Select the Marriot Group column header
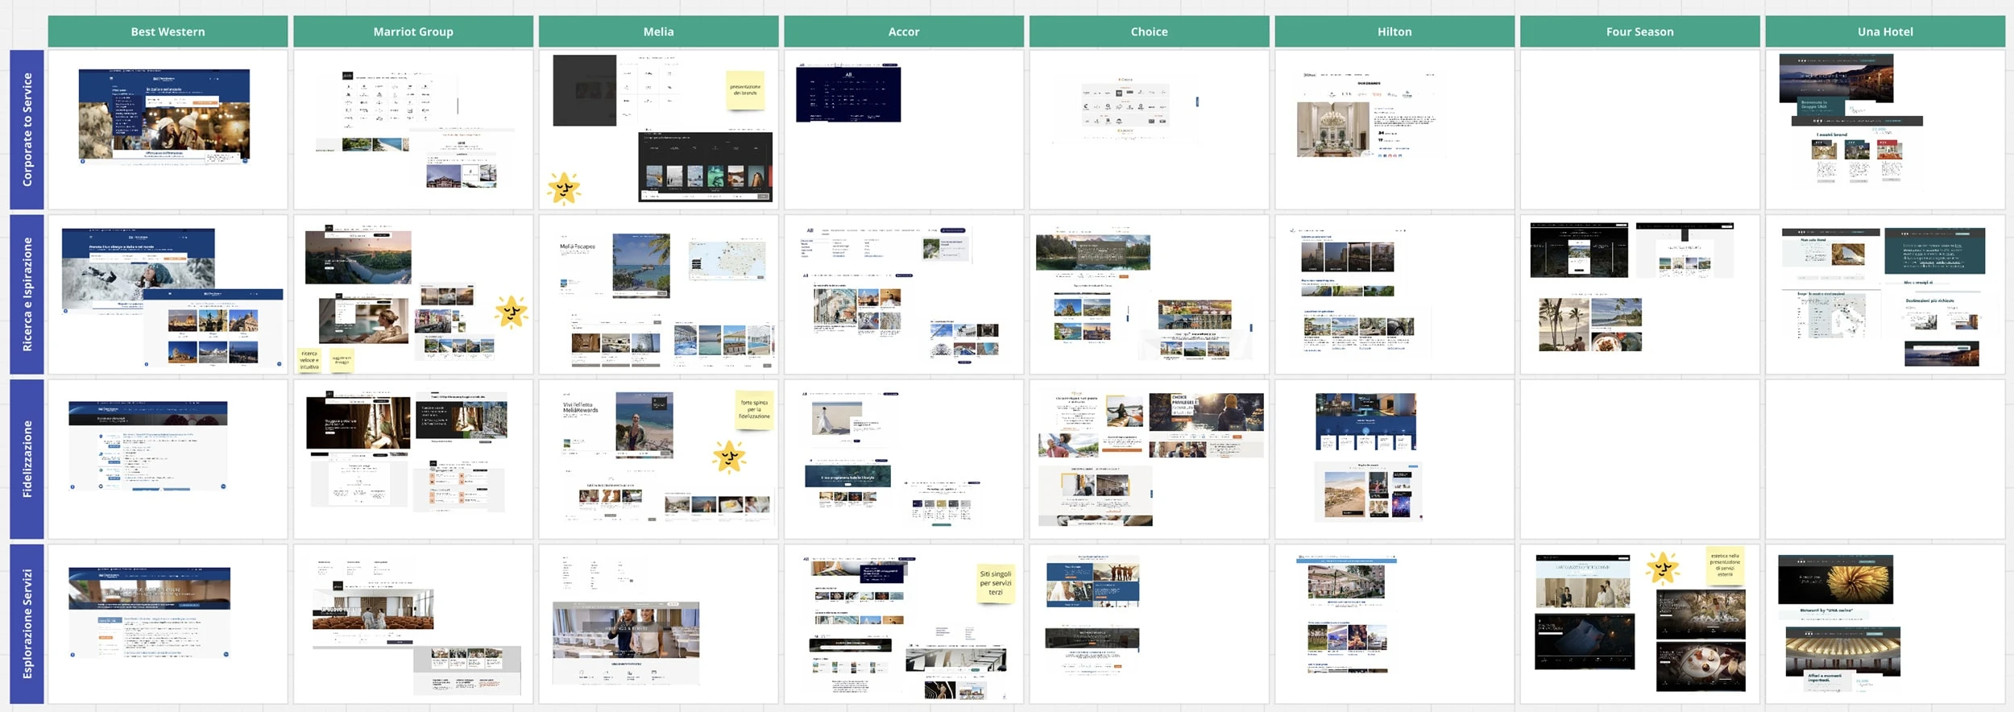 click(413, 31)
